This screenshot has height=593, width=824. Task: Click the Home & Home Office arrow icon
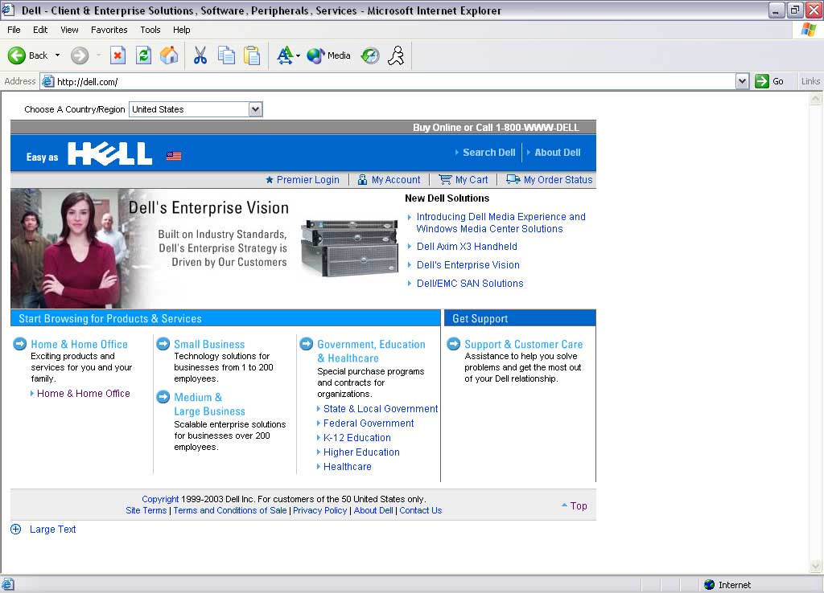(20, 344)
